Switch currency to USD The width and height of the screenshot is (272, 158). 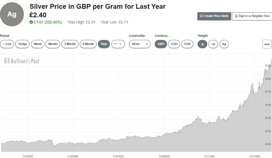pyautogui.click(x=174, y=44)
